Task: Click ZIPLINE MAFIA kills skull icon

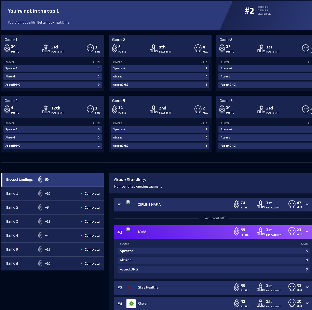Action: [x=292, y=204]
